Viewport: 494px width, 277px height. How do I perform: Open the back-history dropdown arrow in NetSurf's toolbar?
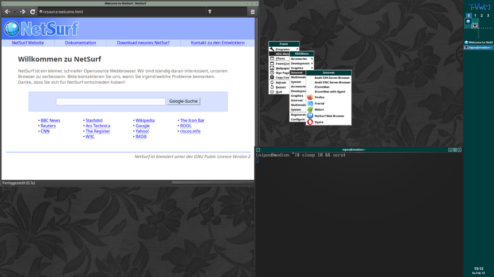(x=14, y=12)
